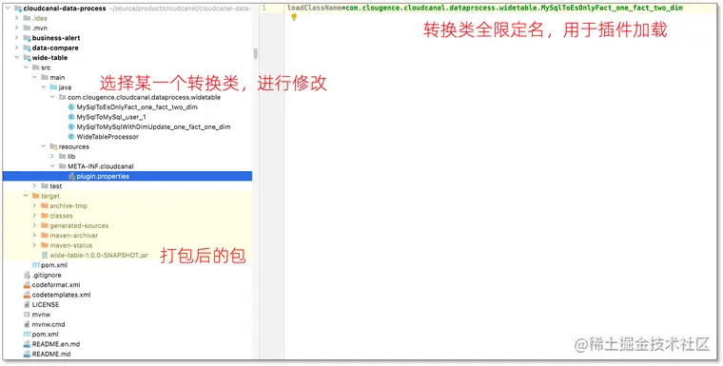Click the wide-table SNAPSHOT jar icon
Image resolution: width=723 pixels, height=366 pixels.
point(45,255)
